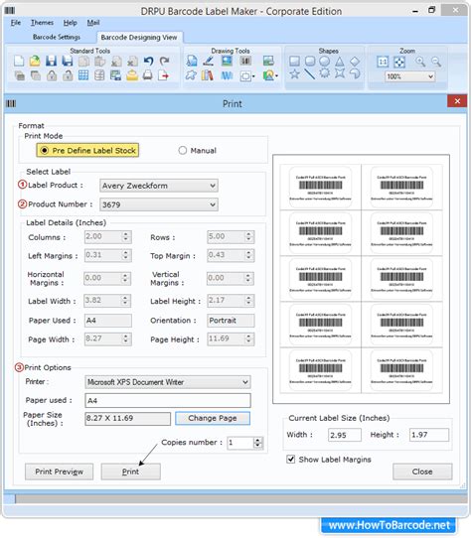Click the Paper used A4 field

pos(168,400)
